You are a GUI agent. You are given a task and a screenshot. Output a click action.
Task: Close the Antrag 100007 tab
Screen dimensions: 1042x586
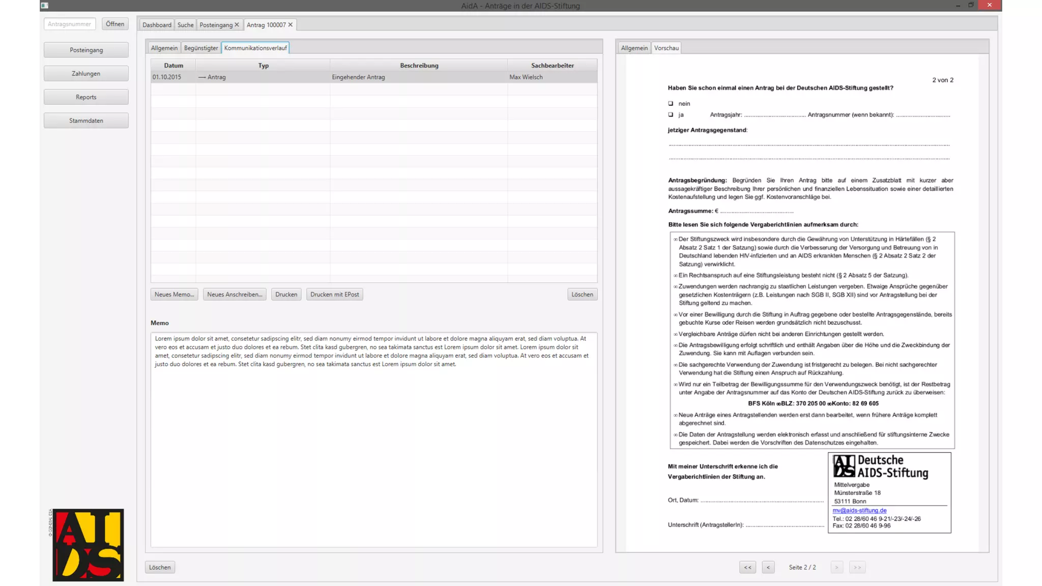(x=291, y=24)
